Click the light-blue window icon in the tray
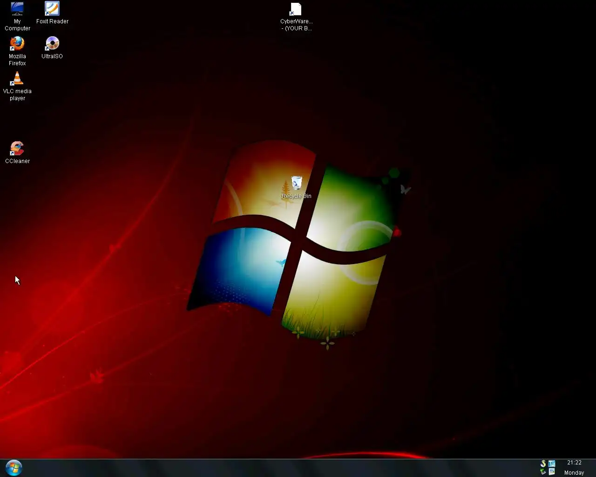The width and height of the screenshot is (596, 477). 552,472
